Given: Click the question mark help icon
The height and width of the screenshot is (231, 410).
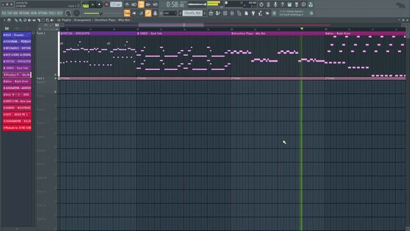Looking at the screenshot, I should click(283, 4).
